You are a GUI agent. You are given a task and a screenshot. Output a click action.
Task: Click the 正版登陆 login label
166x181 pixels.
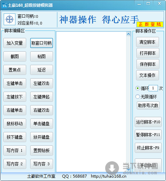150,25
